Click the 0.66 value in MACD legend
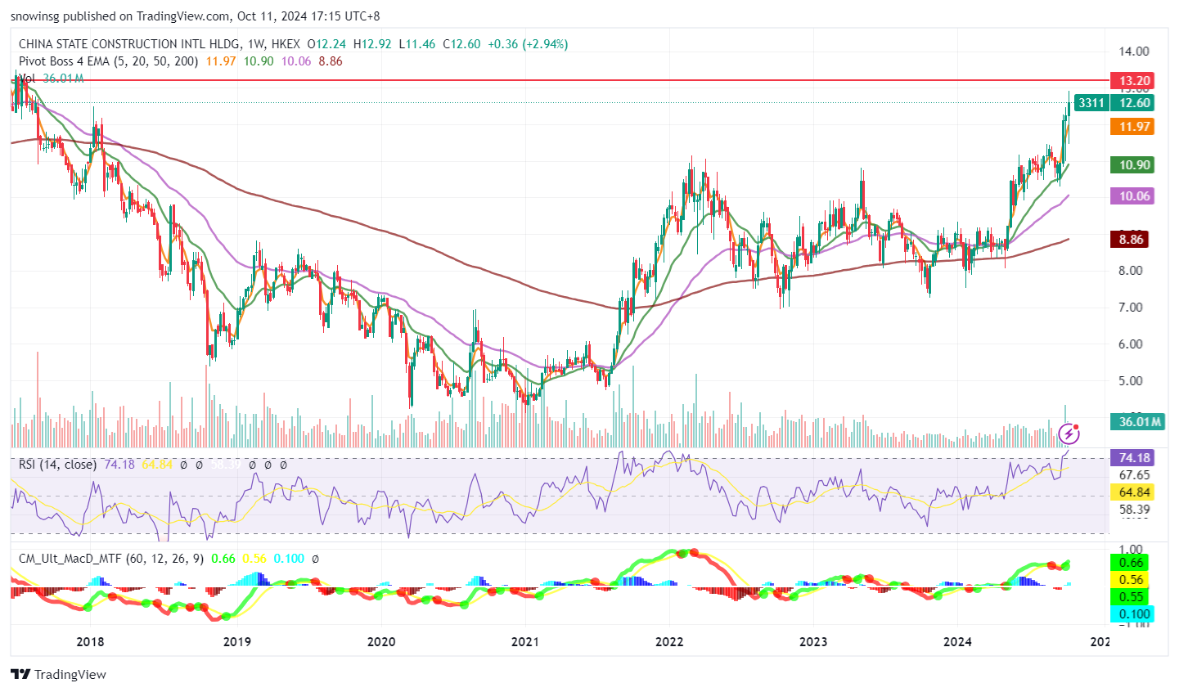Image resolution: width=1179 pixels, height=692 pixels. tap(223, 559)
